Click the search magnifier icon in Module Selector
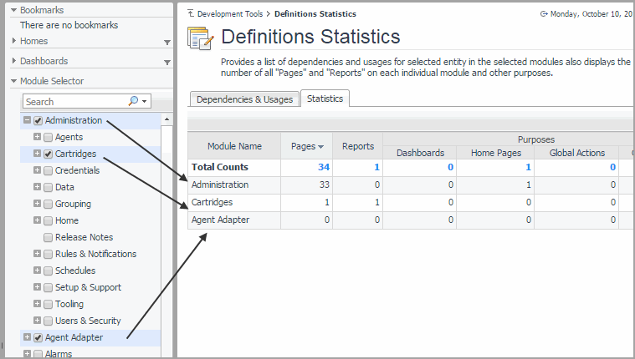The height and width of the screenshot is (359, 635). coord(133,101)
